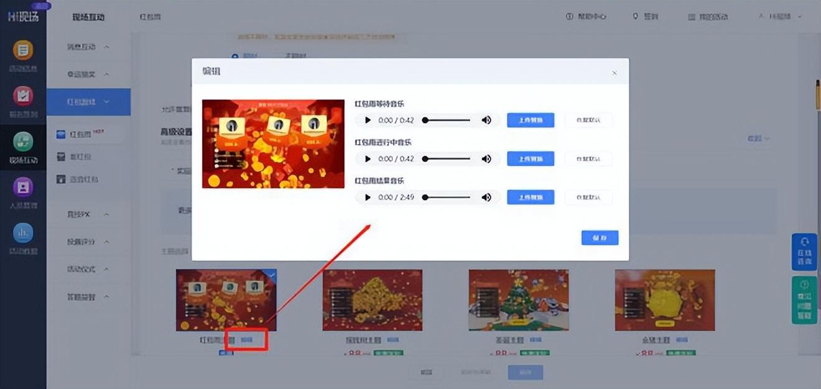
Task: Click the volume icon on the 2:49 track
Action: pos(486,198)
